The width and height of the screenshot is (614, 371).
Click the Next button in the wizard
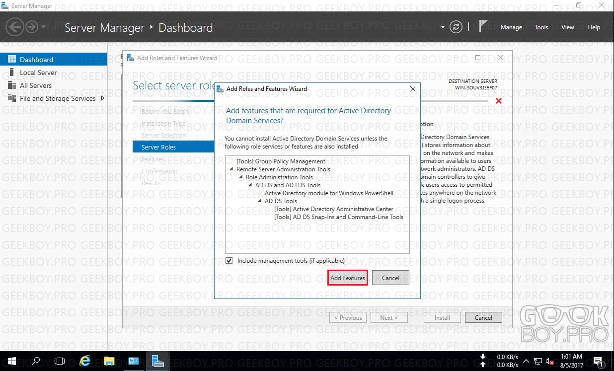[389, 318]
